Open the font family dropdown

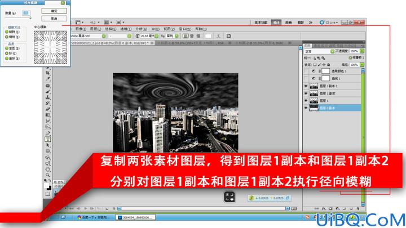(x=104, y=36)
